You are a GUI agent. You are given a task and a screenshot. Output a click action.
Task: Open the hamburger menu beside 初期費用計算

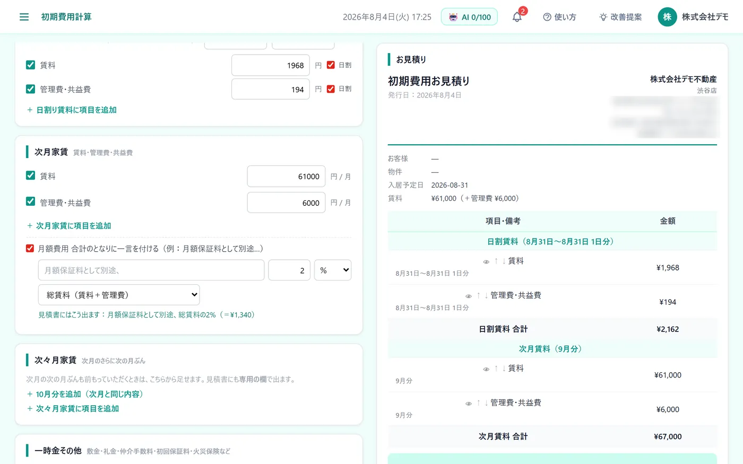point(24,17)
